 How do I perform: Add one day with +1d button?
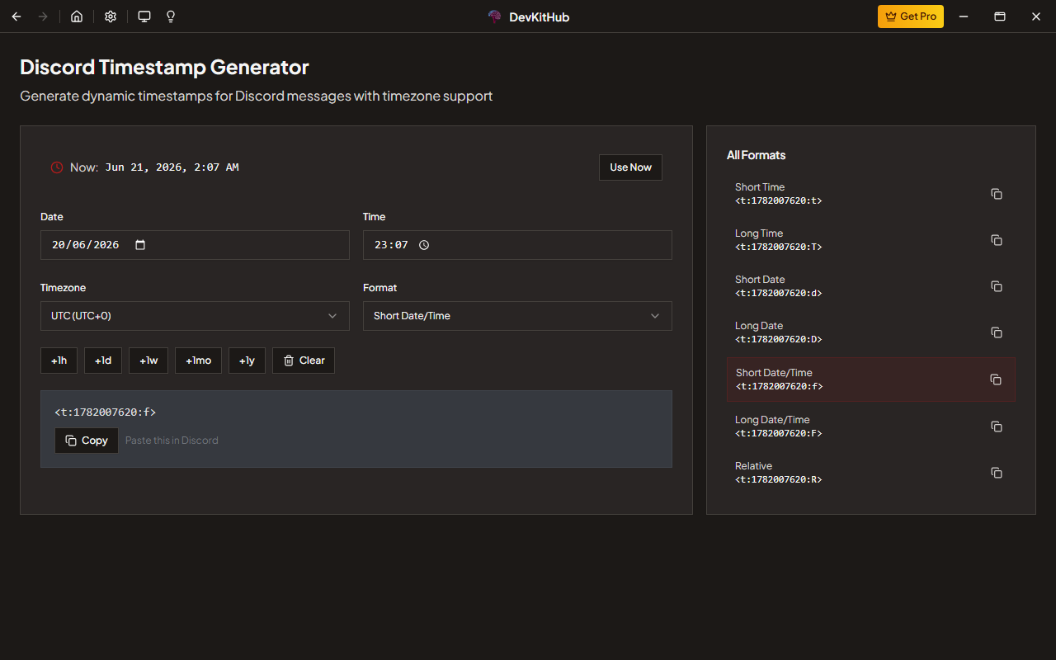103,361
